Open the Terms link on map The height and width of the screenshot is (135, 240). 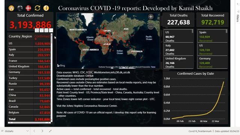pos(153,67)
